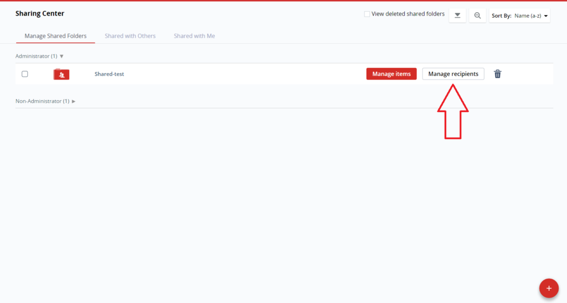Select the Manage Shared Folders tab
The image size is (567, 303).
pos(55,36)
